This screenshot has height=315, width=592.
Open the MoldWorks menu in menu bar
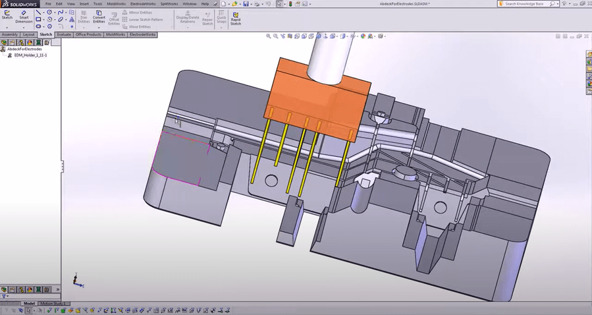tap(116, 4)
